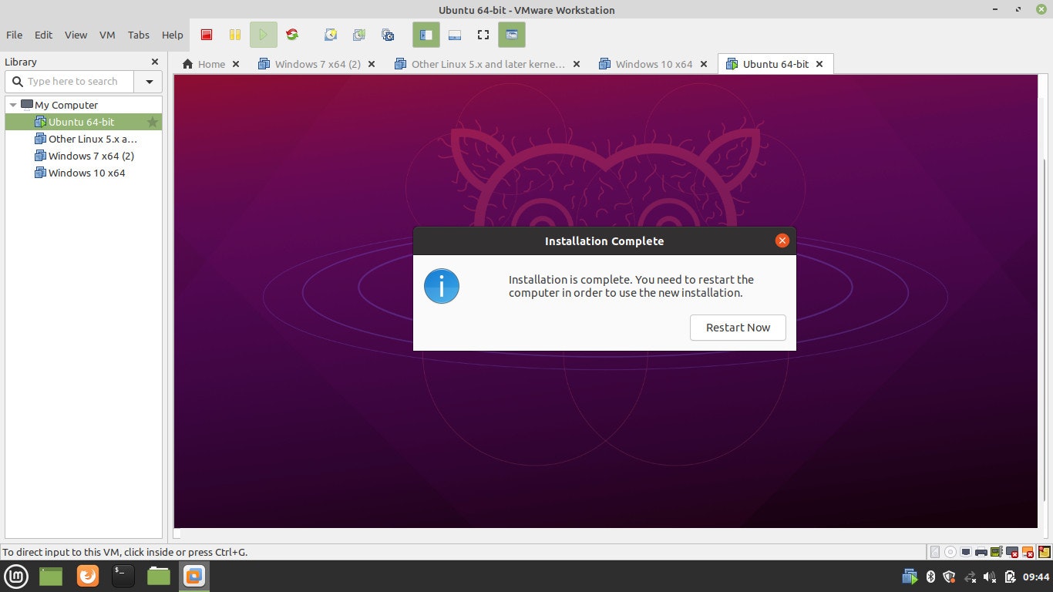This screenshot has height=592, width=1053.
Task: Launch Firefox from the taskbar
Action: click(88, 576)
